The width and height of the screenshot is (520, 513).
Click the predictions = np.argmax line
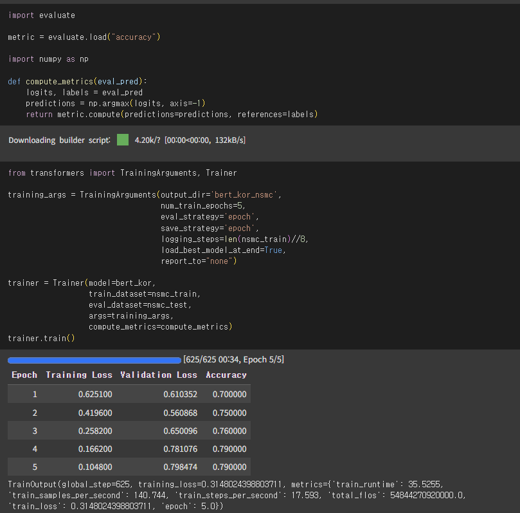tap(116, 103)
